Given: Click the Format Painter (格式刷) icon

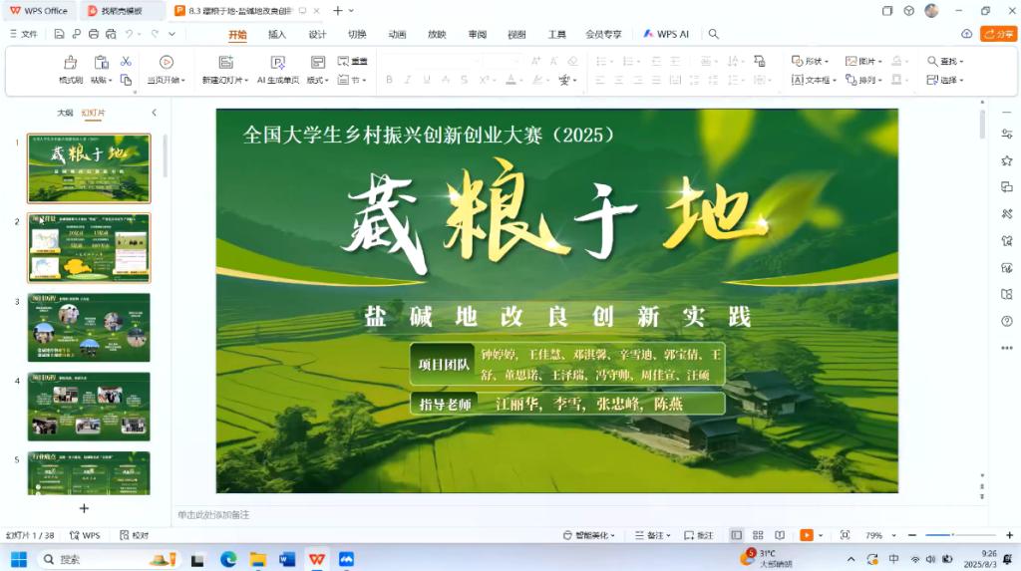Looking at the screenshot, I should click(x=70, y=62).
